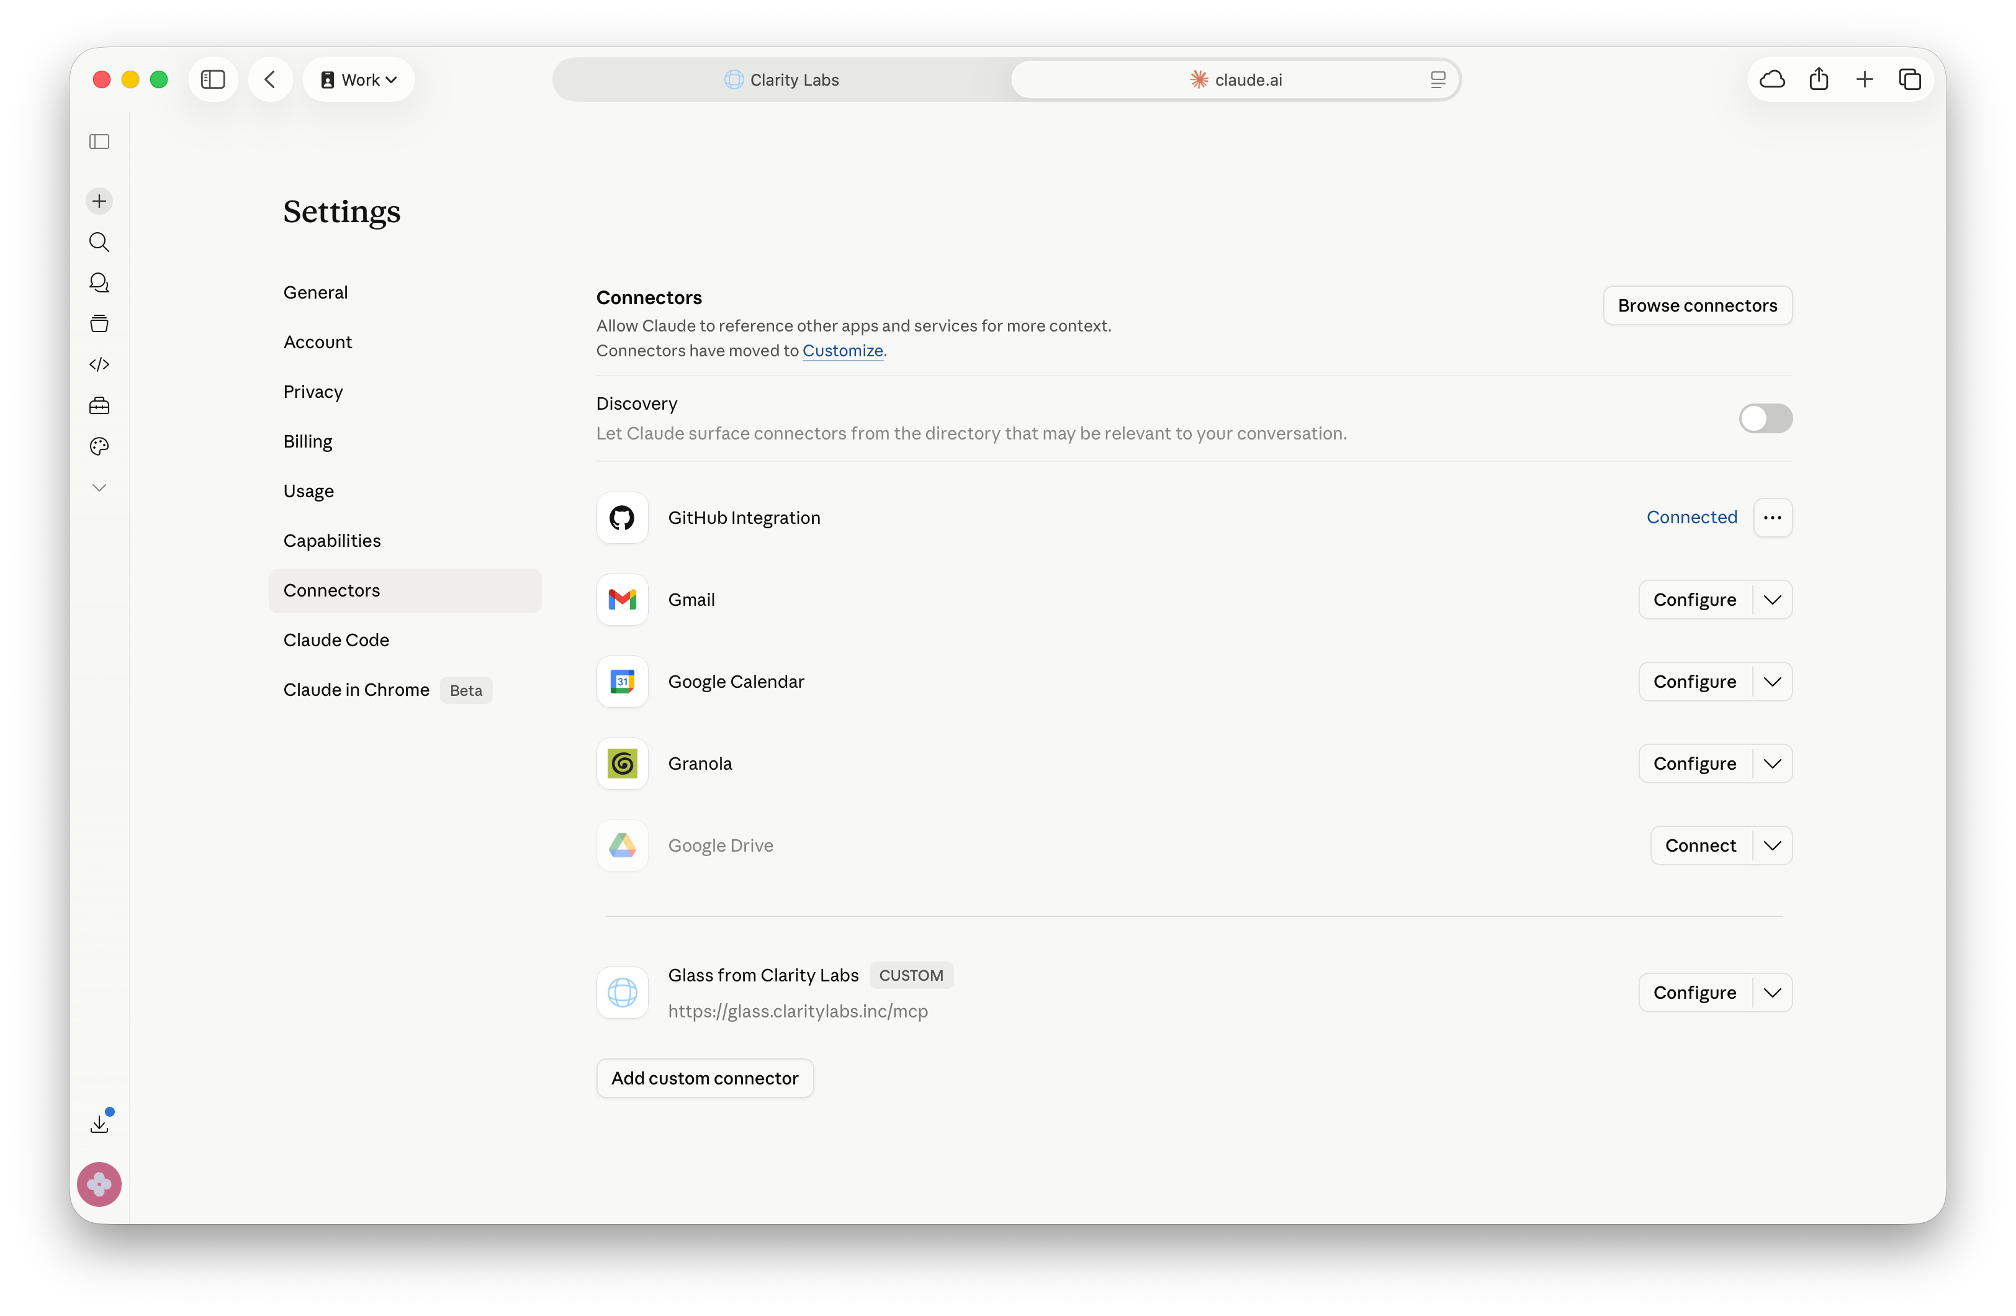Open GitHub Integration more options menu
Viewport: 2016px width, 1316px height.
coord(1773,518)
